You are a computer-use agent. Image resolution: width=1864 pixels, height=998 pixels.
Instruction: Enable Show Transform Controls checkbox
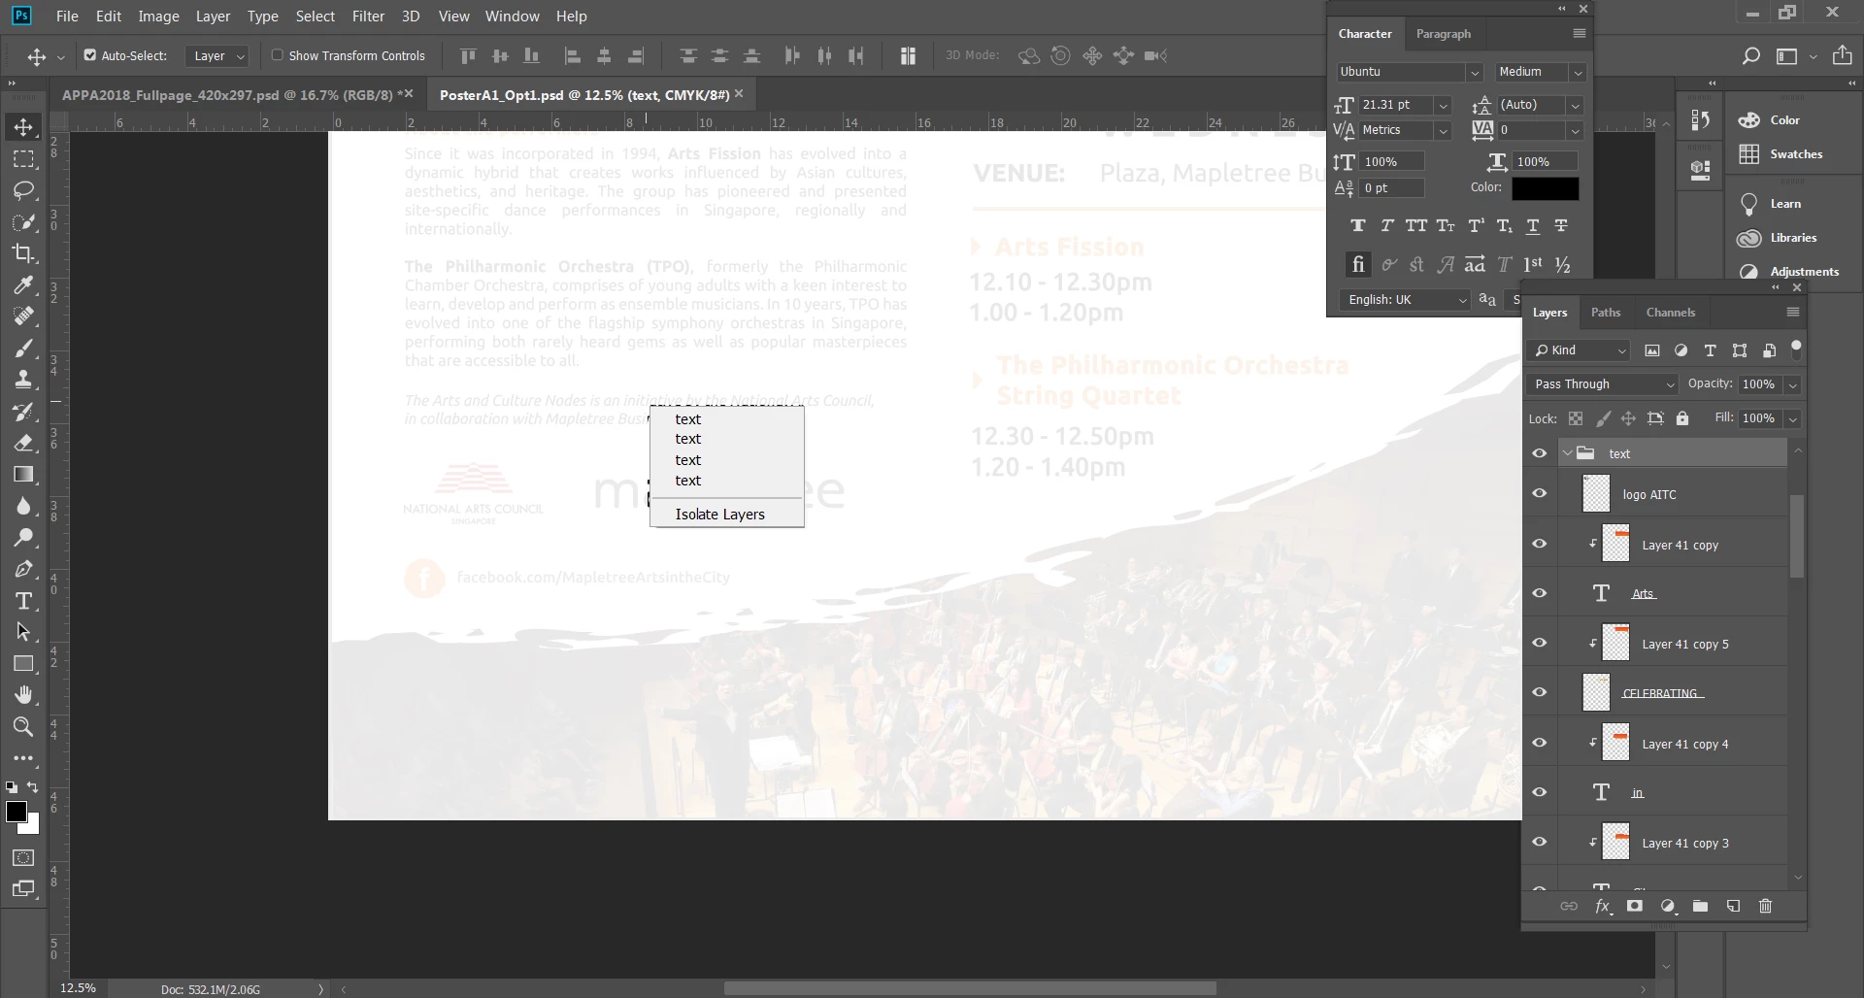tap(278, 55)
